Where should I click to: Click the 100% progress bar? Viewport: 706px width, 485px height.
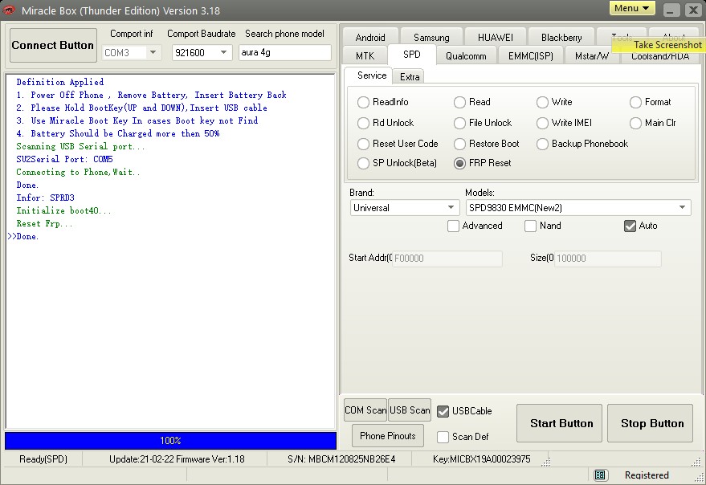170,441
